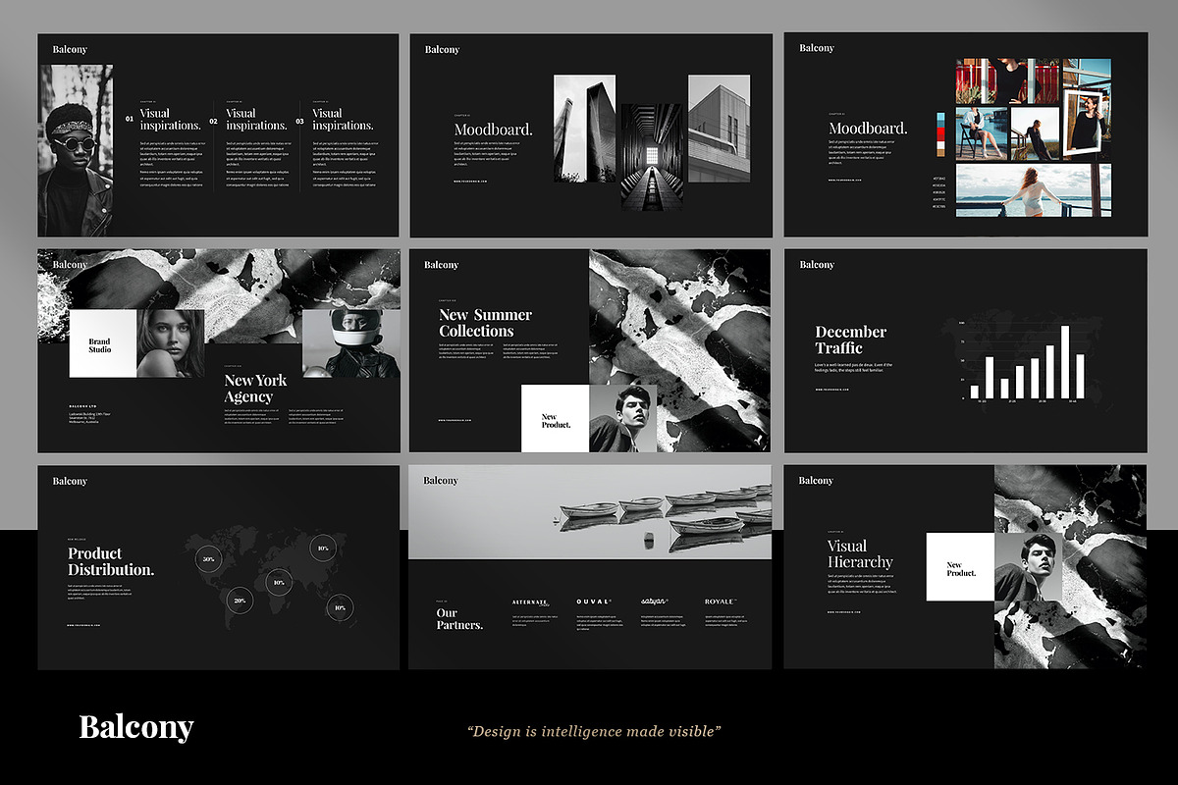Click Balcony logo on Product Distribution slide
1178x785 pixels.
pyautogui.click(x=70, y=481)
